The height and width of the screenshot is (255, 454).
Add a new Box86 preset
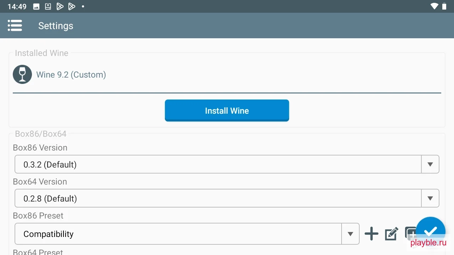click(x=371, y=234)
